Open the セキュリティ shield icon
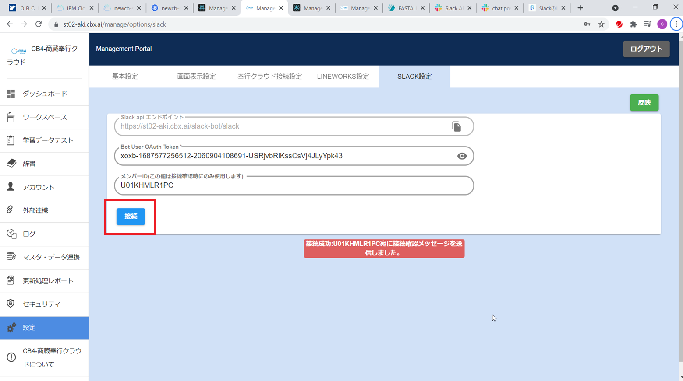The image size is (683, 381). (11, 304)
